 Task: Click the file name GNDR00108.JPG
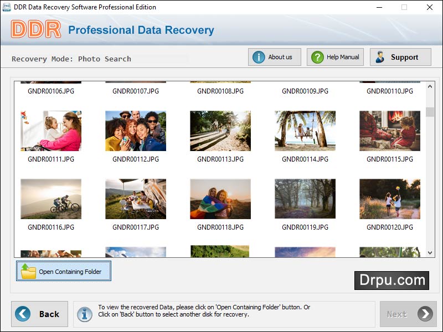[220, 91]
